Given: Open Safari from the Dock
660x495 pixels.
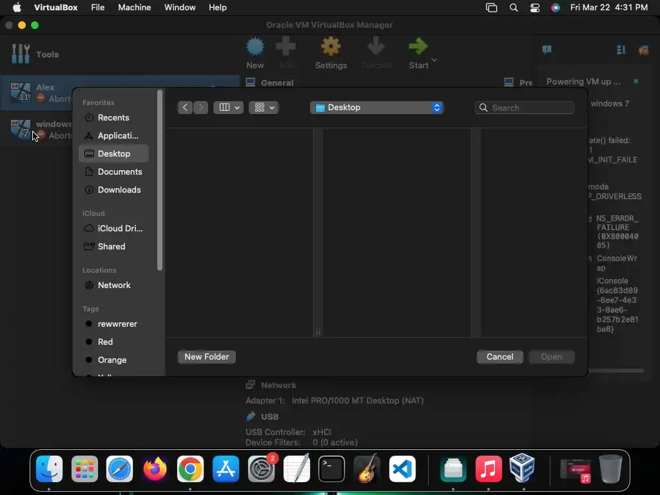Looking at the screenshot, I should (x=119, y=469).
